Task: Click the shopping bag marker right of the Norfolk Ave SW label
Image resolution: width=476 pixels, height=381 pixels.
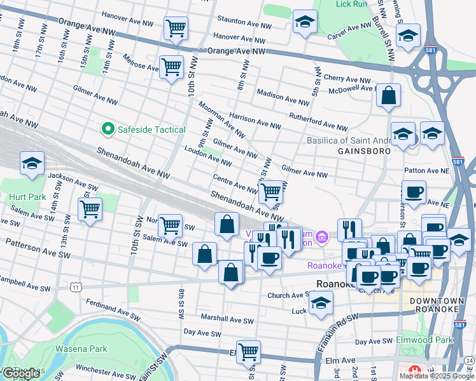Action: (x=227, y=226)
